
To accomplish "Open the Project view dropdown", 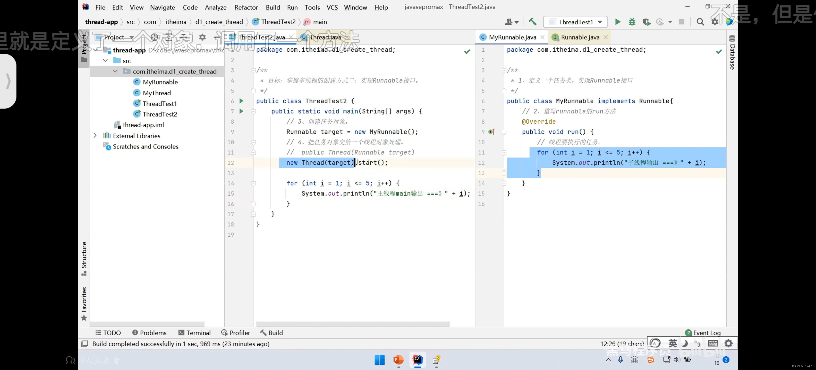I will [114, 37].
